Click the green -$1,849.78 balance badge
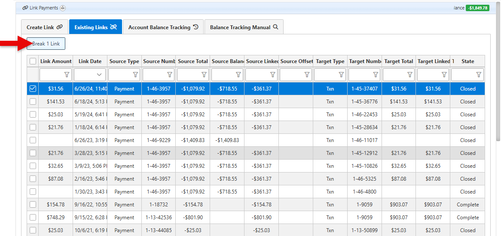Viewport: 501px width, 236px height. [x=477, y=8]
